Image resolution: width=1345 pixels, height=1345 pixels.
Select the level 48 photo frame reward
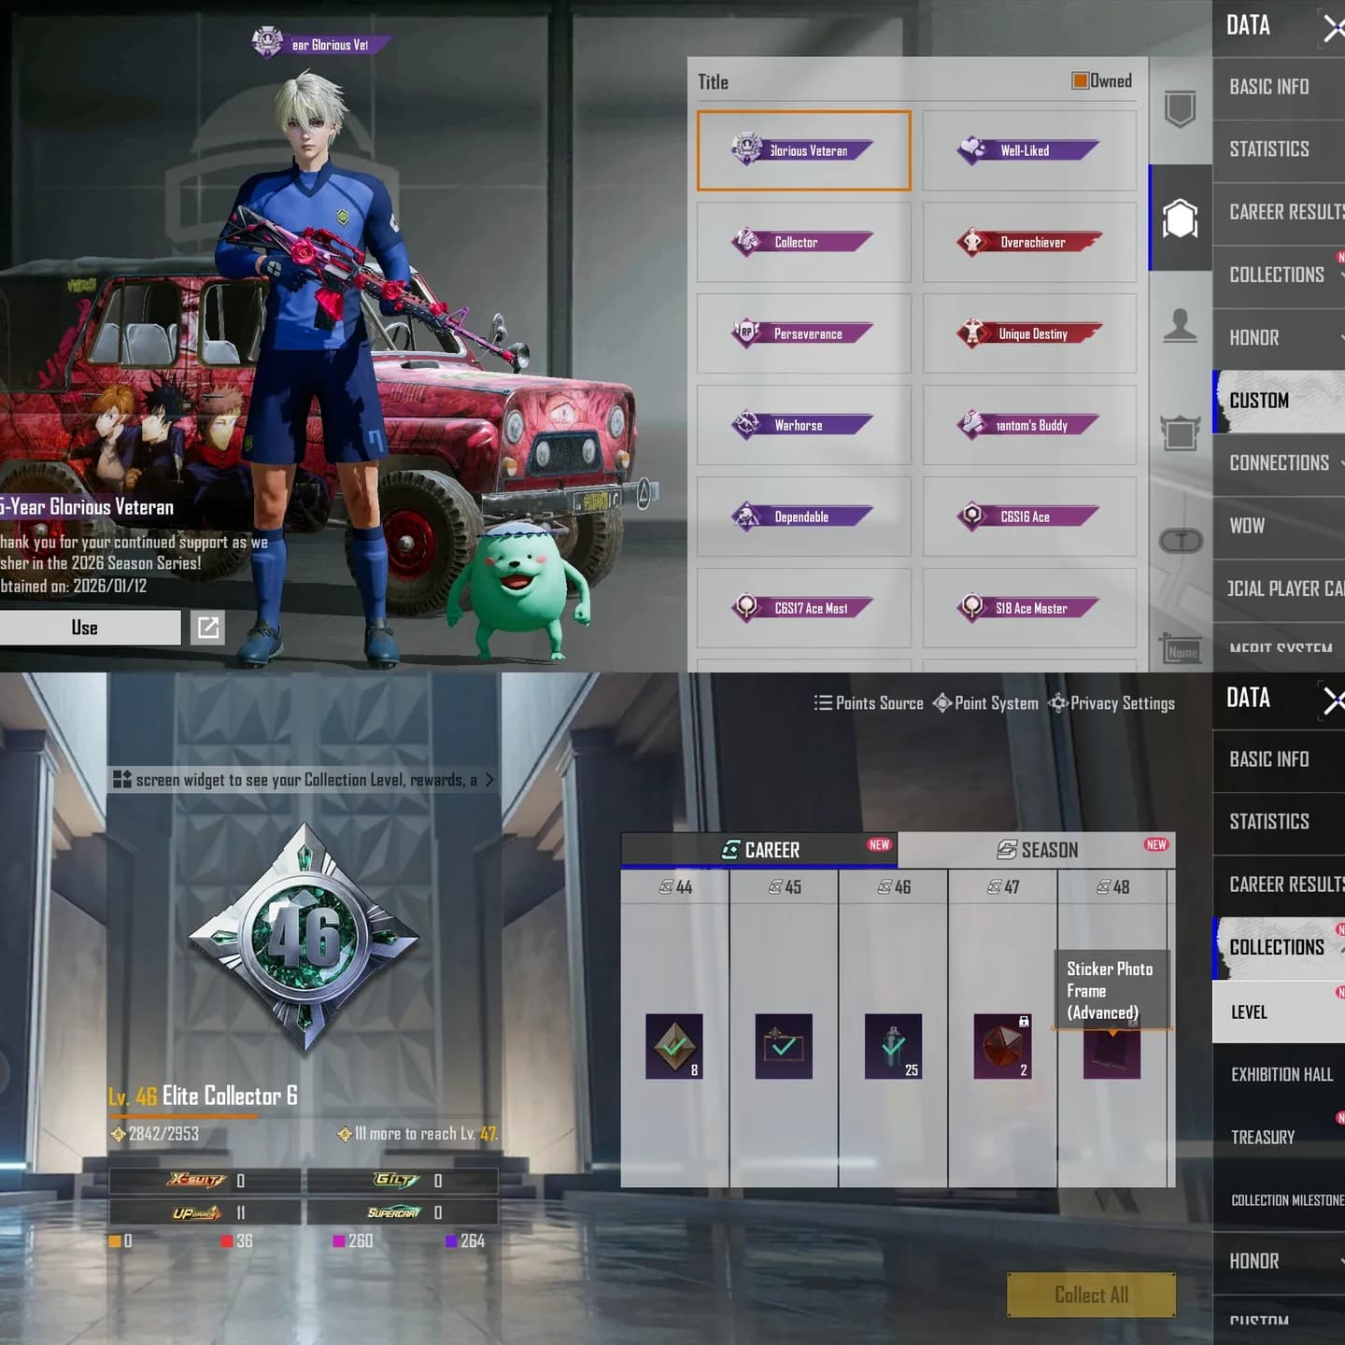click(x=1111, y=1054)
